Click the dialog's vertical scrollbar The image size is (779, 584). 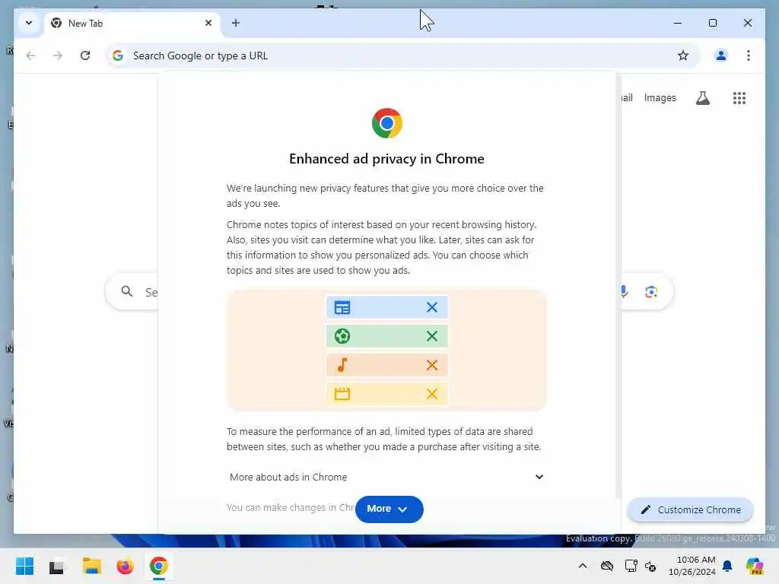(x=618, y=286)
